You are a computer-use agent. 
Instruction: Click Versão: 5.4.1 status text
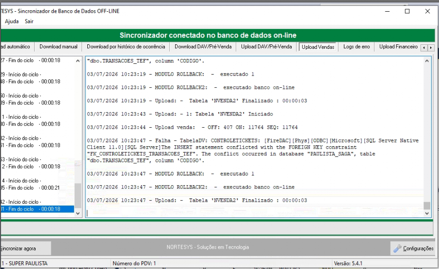coord(348,264)
